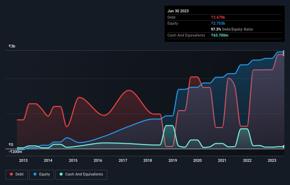The height and width of the screenshot is (185, 290).
Task: Click the Debt row label in tooltip
Action: 171,17
